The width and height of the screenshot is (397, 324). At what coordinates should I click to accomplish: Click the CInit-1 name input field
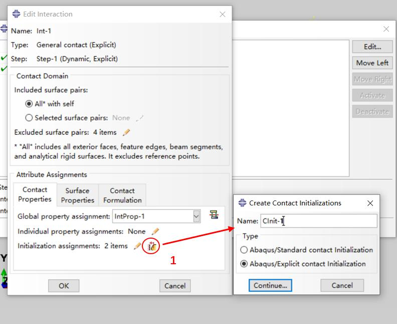[319, 221]
